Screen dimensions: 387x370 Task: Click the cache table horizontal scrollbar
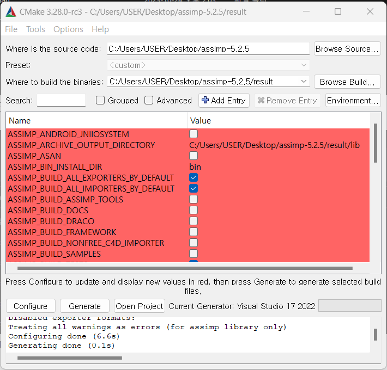(x=185, y=268)
